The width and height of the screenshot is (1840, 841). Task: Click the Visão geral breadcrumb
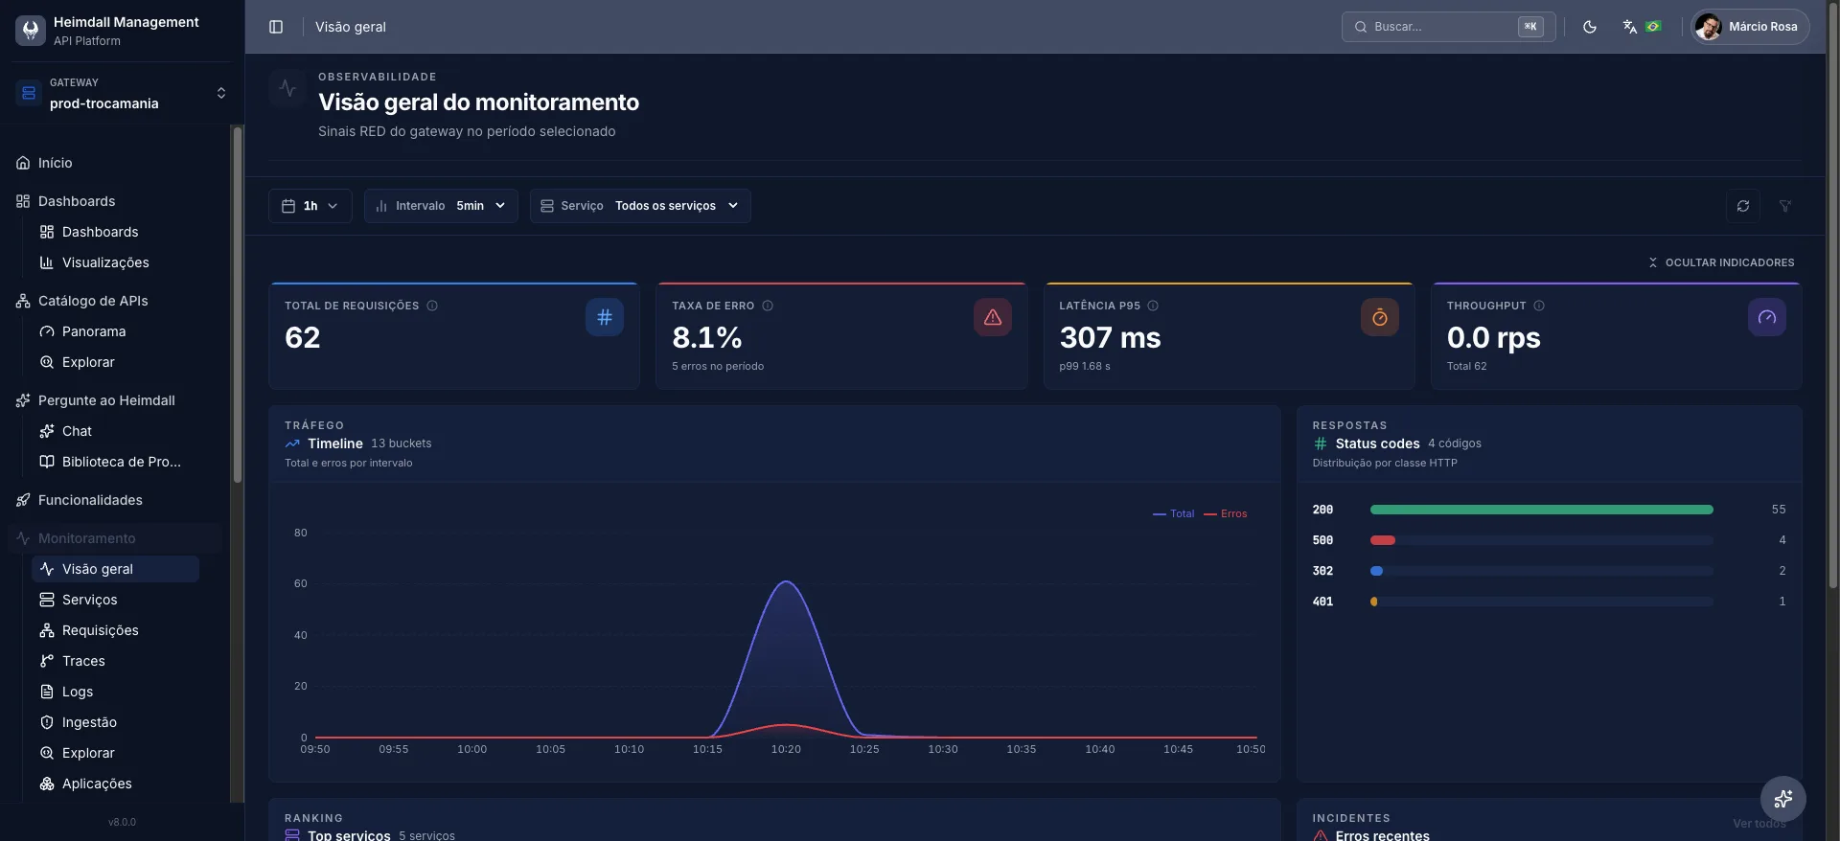pyautogui.click(x=351, y=27)
